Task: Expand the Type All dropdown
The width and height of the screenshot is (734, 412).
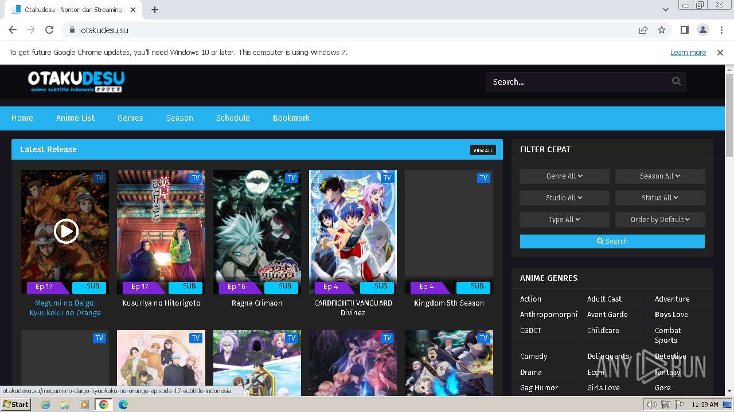Action: pyautogui.click(x=564, y=220)
